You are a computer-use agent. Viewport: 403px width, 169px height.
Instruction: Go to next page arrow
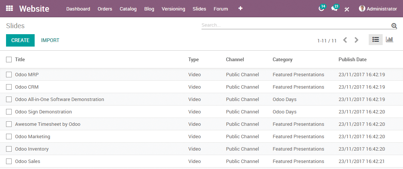tap(356, 40)
